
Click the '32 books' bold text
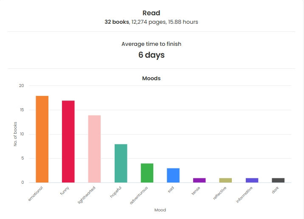[x=117, y=22]
